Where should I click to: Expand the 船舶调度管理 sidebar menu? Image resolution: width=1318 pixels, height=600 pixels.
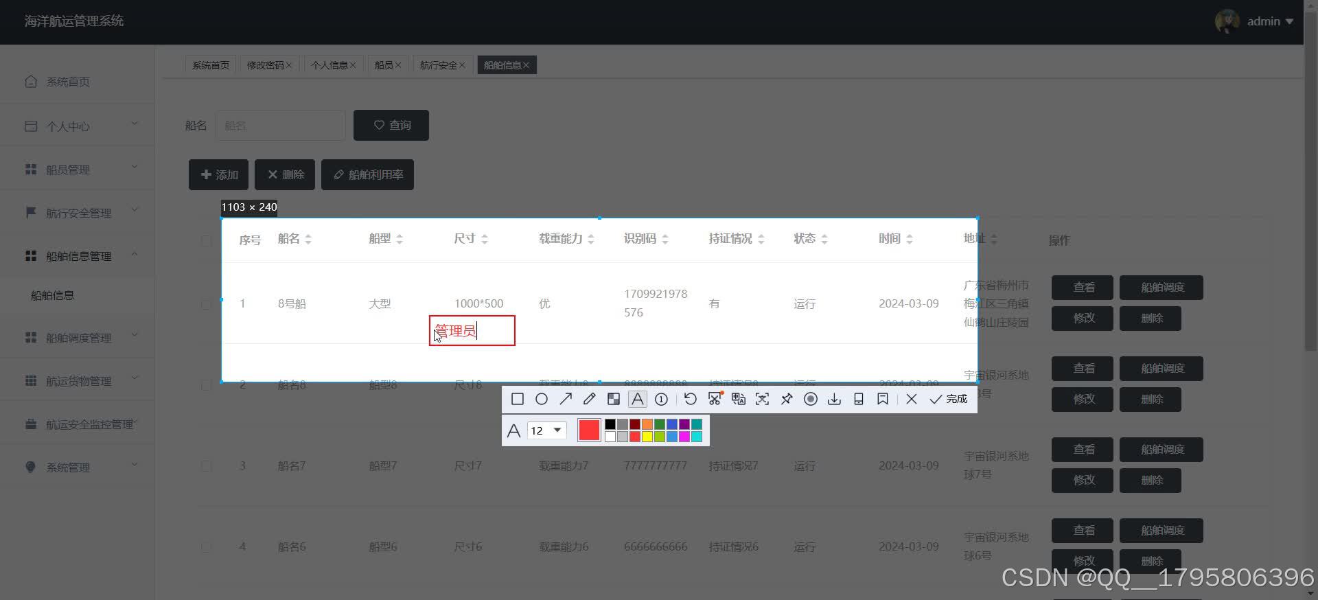tap(135, 336)
